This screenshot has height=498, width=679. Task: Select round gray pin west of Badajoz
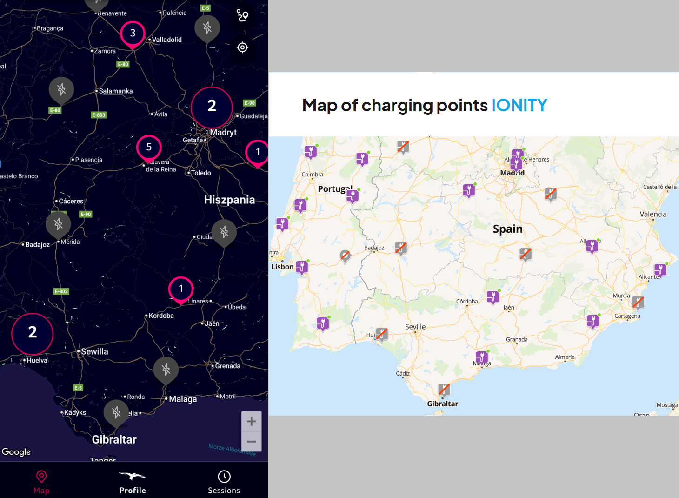pos(345,256)
